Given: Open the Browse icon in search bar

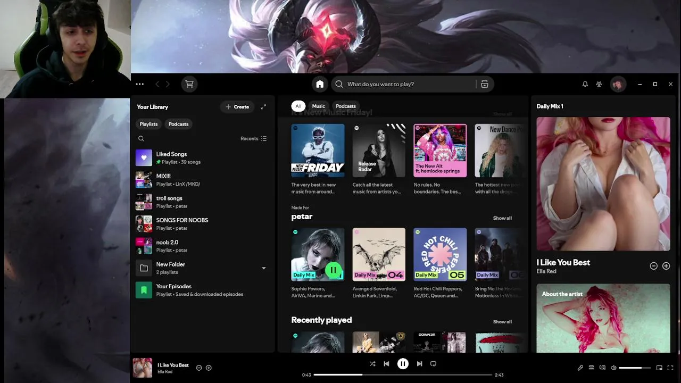Looking at the screenshot, I should click(484, 84).
